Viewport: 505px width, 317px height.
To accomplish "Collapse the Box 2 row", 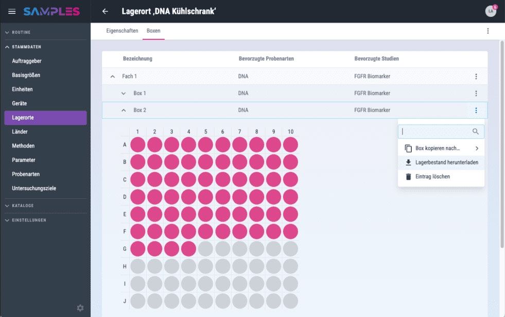I will point(124,110).
